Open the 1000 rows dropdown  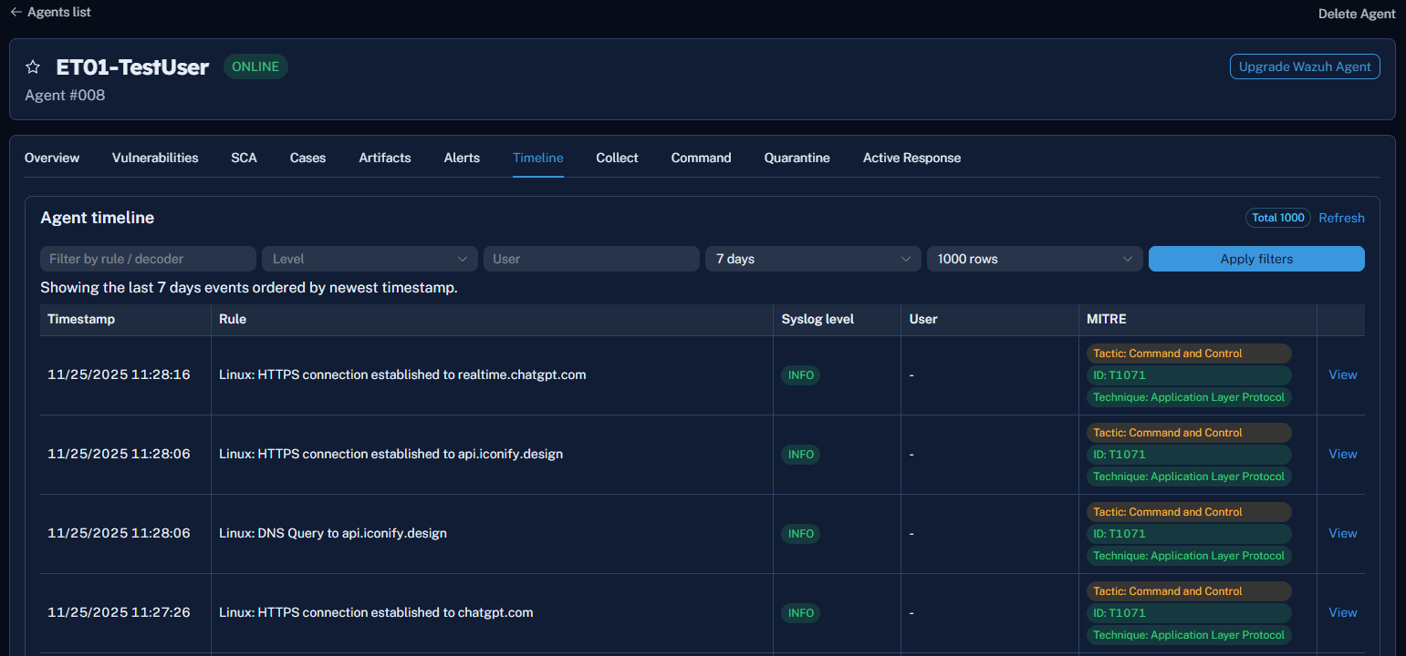click(1035, 259)
